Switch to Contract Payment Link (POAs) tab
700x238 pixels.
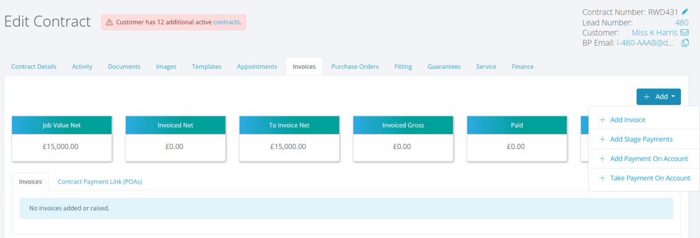(x=99, y=181)
